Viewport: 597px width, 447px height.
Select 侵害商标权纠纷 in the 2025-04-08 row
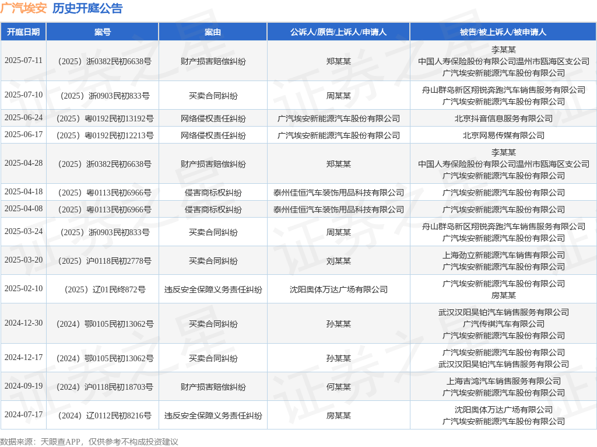click(x=213, y=209)
